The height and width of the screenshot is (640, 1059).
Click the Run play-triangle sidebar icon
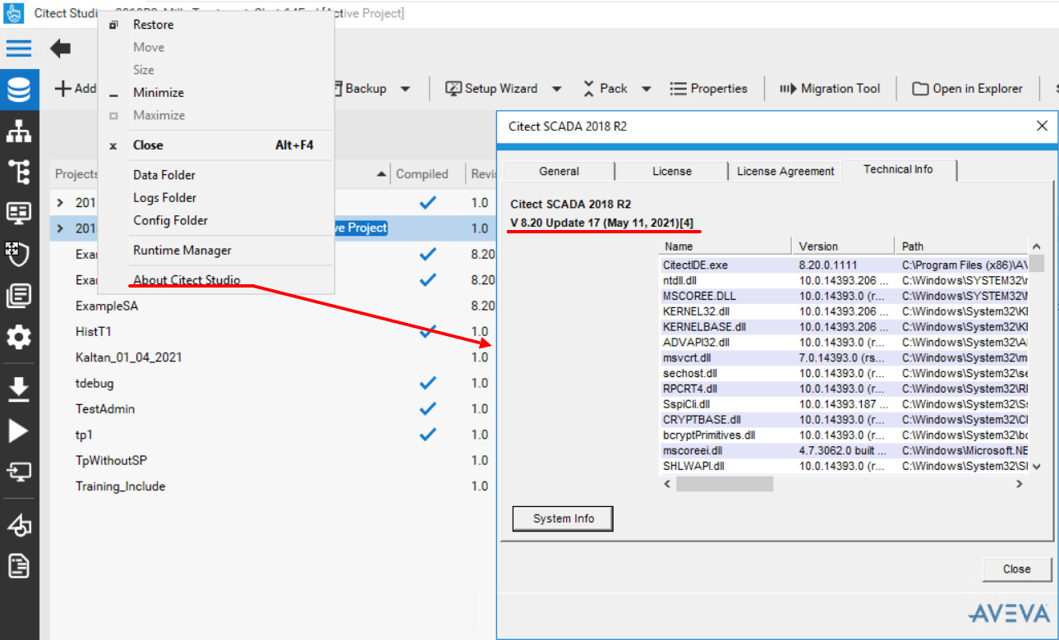coord(19,431)
